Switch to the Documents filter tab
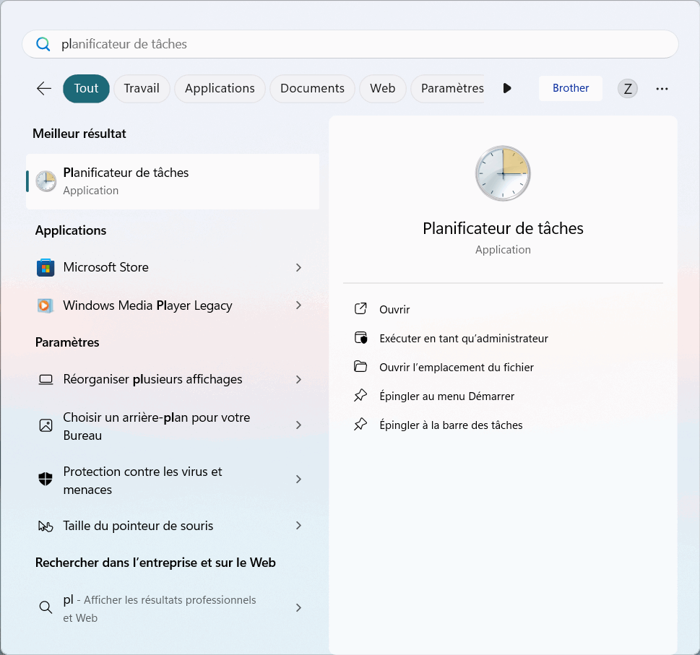The height and width of the screenshot is (655, 700). (312, 88)
